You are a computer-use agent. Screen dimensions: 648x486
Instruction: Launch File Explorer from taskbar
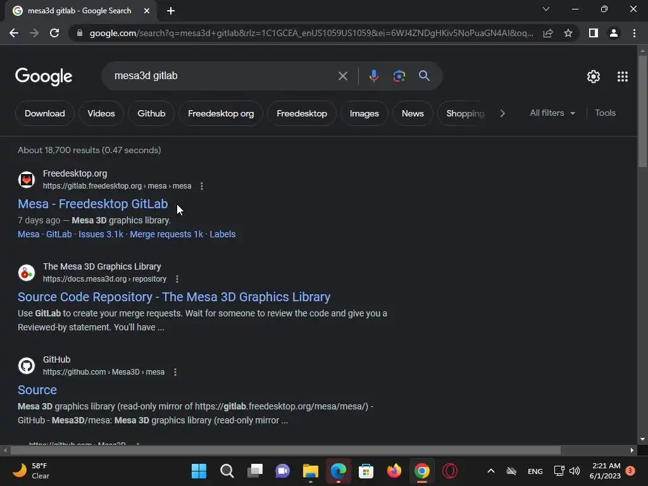coord(310,471)
